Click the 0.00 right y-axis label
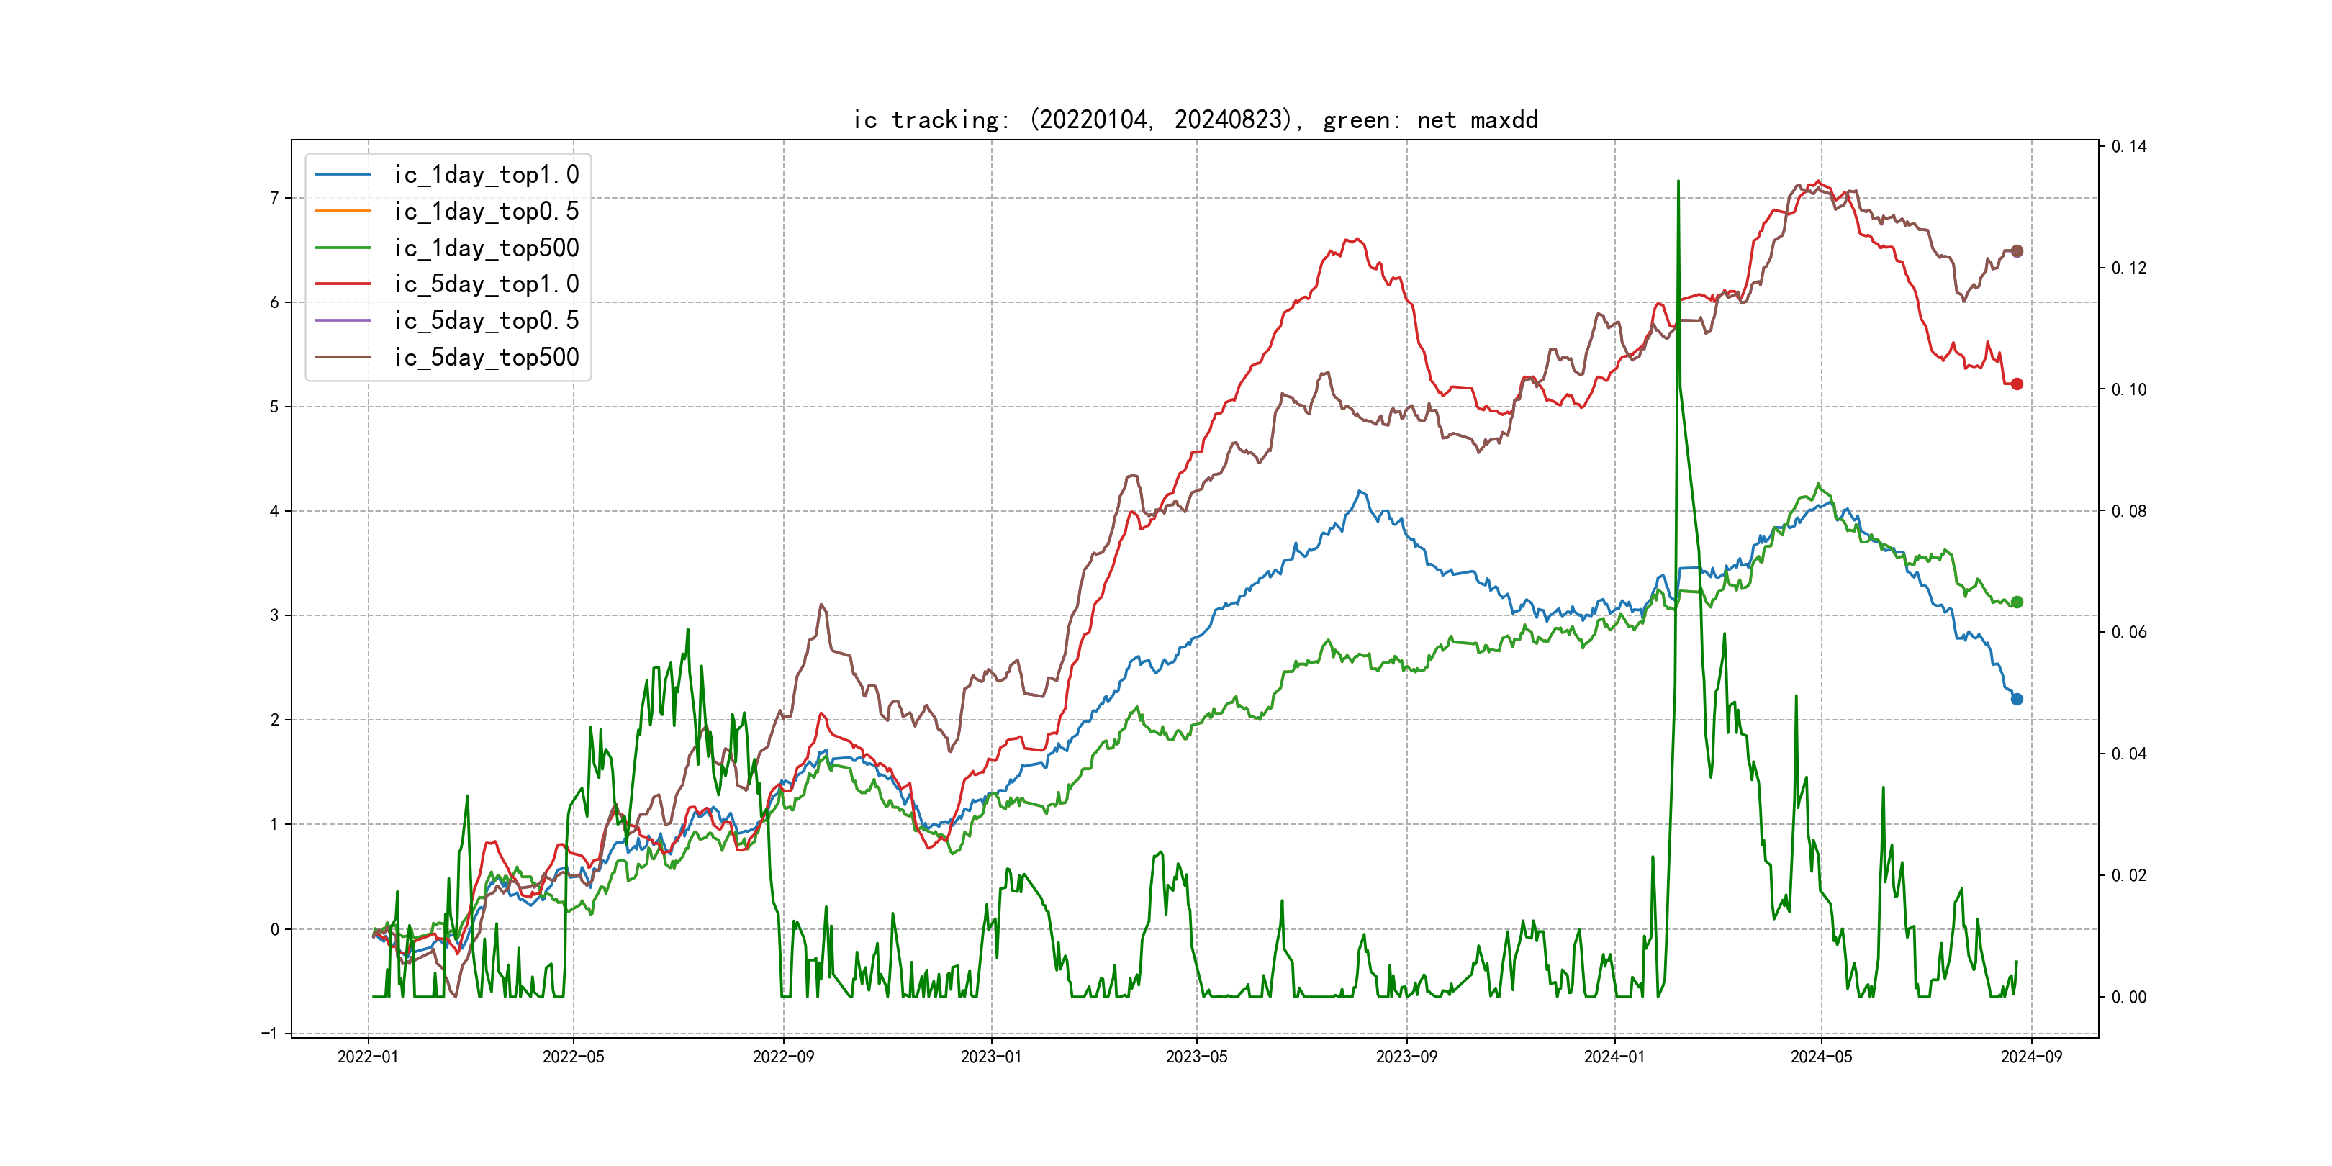The width and height of the screenshot is (2332, 1166). click(2128, 998)
